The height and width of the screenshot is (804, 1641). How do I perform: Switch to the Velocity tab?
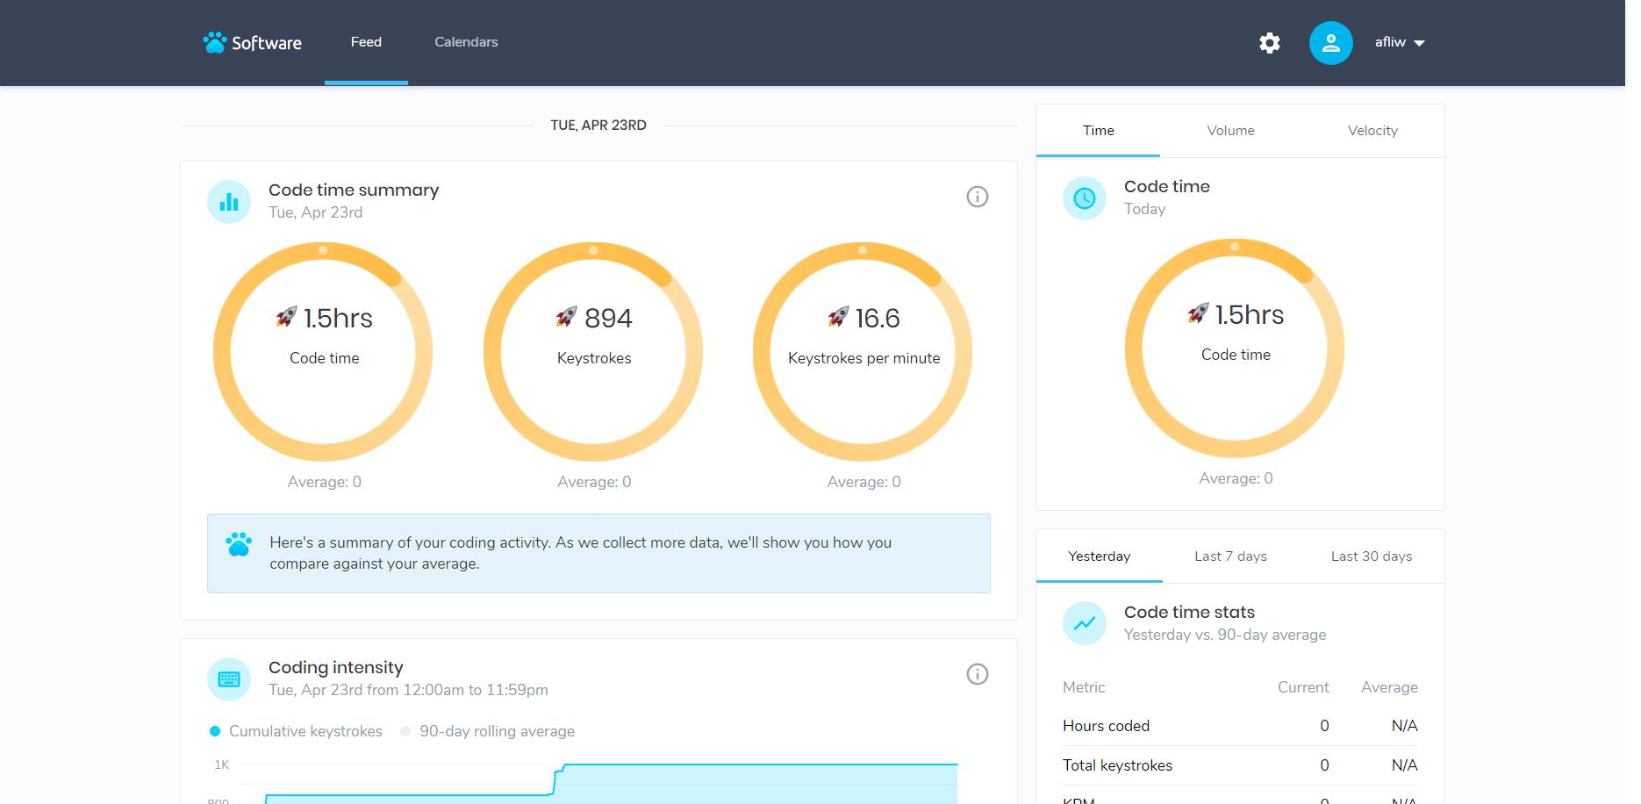[1372, 131]
